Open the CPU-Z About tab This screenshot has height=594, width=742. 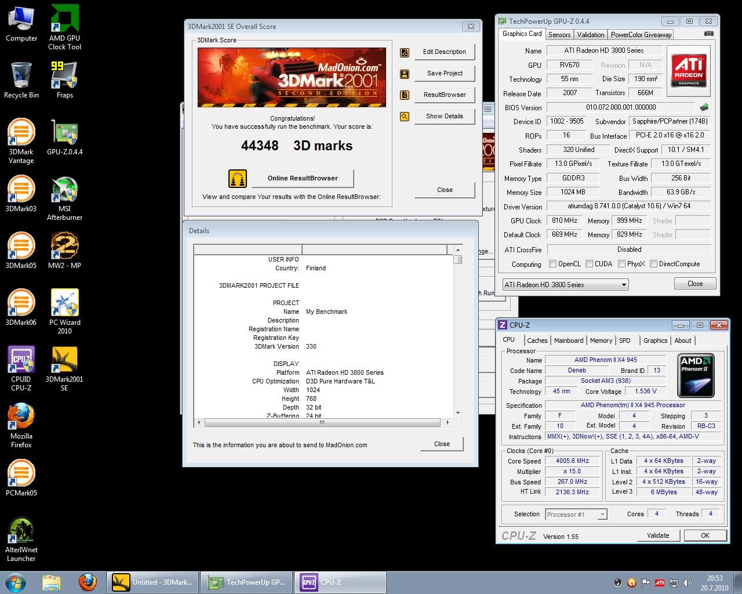(683, 341)
